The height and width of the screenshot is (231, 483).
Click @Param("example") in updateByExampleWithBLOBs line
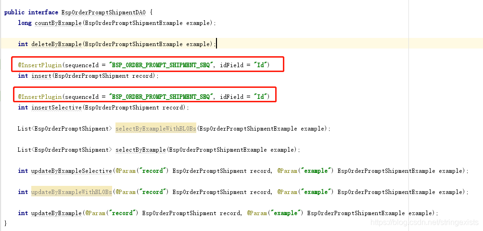(305, 192)
